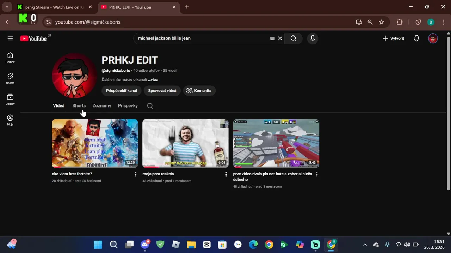Open 'ako viem hrat fortnite?' title link

point(72,174)
